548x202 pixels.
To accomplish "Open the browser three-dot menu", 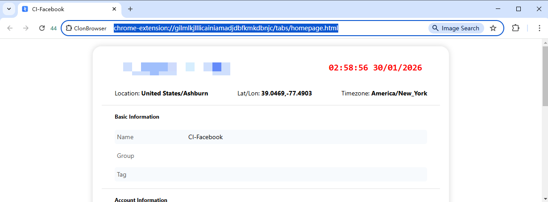I will 539,28.
